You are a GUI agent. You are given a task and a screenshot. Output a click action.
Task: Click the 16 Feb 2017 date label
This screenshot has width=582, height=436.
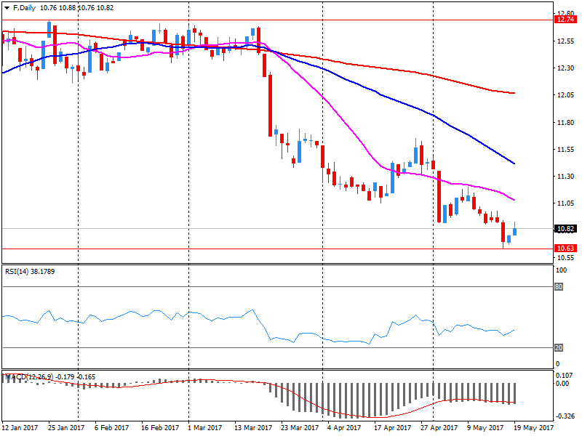tap(159, 428)
